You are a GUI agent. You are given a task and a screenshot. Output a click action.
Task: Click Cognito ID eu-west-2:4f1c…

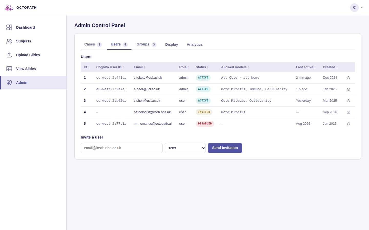111,78
